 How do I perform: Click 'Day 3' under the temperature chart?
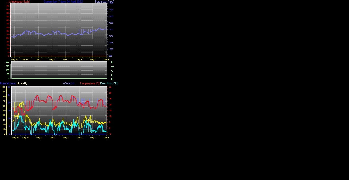coord(79,138)
